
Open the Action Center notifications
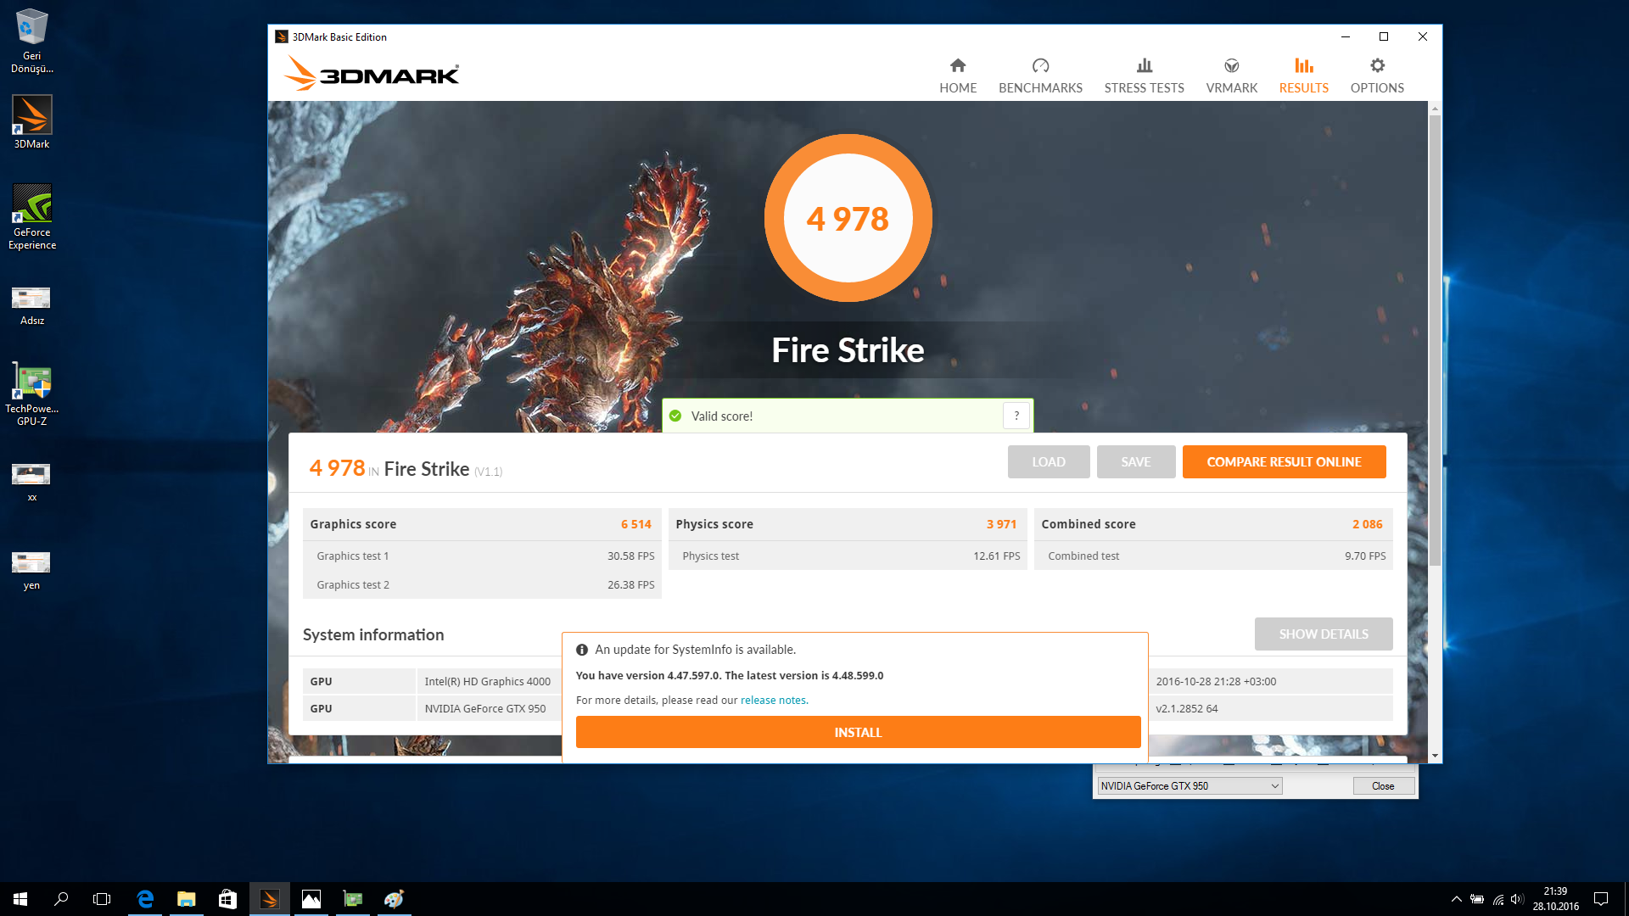(x=1601, y=899)
